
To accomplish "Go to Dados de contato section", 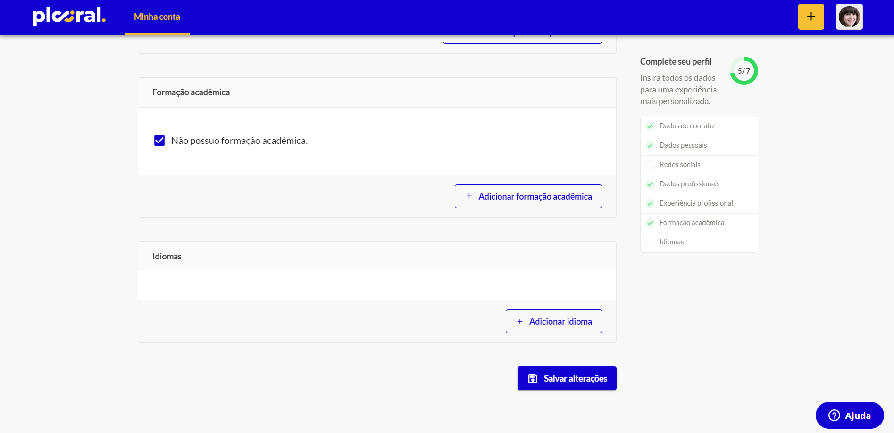I will click(699, 126).
